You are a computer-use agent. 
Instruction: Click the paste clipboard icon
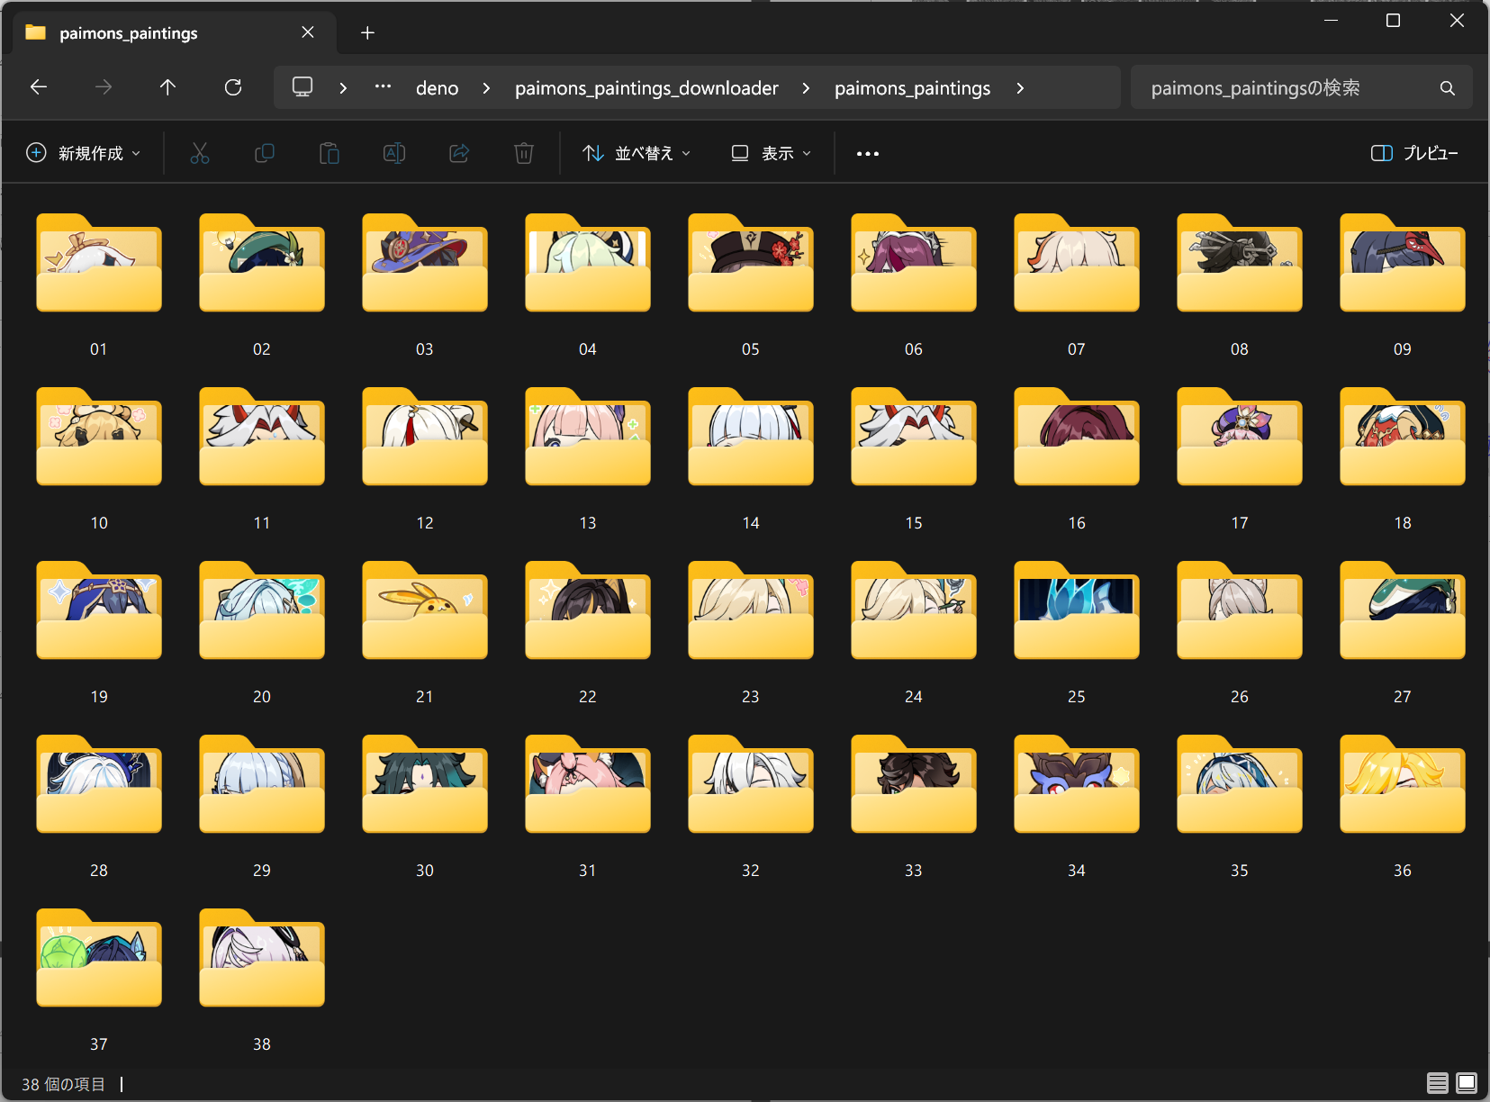330,153
